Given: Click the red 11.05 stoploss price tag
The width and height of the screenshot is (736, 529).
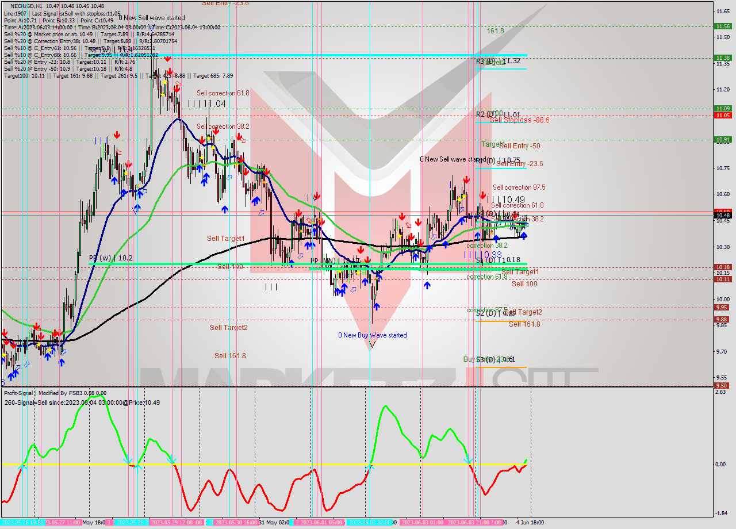Looking at the screenshot, I should pos(723,115).
